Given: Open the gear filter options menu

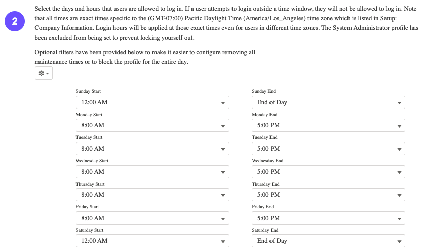Looking at the screenshot, I should (44, 74).
